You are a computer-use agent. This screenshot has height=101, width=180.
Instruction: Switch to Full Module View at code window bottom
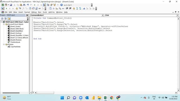click(33, 93)
